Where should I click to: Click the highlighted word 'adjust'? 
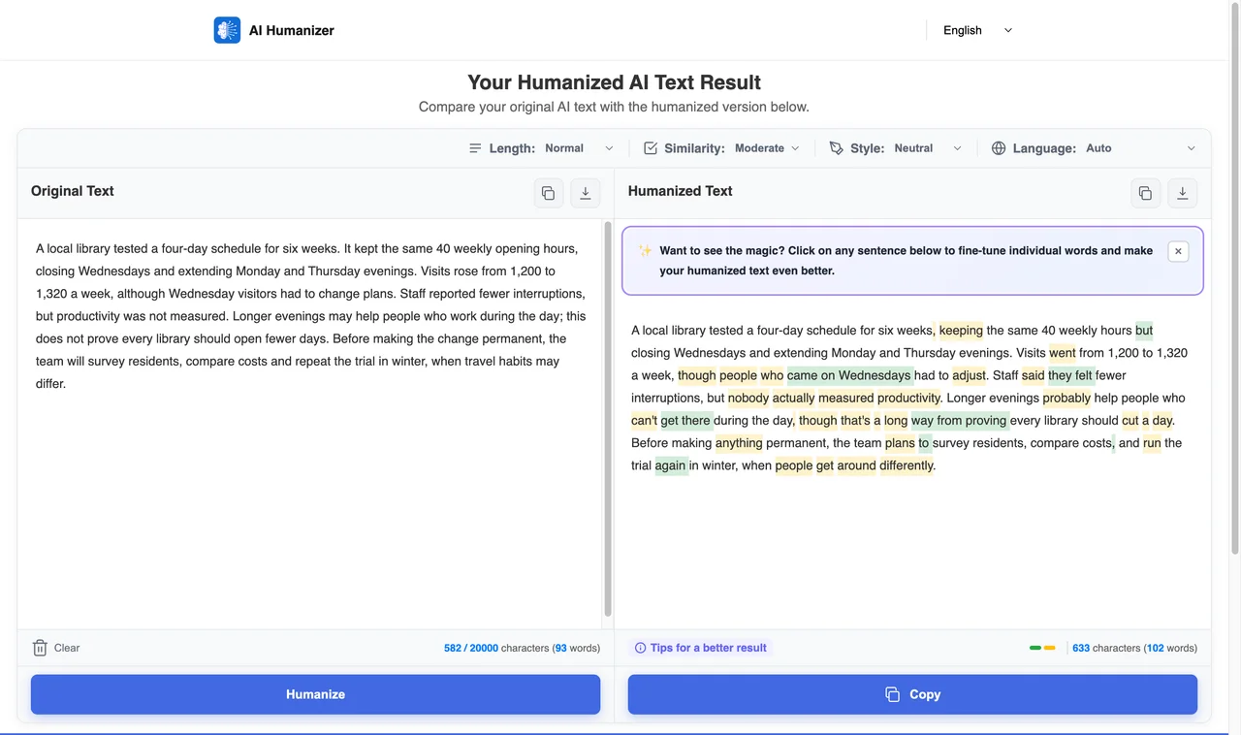click(969, 375)
